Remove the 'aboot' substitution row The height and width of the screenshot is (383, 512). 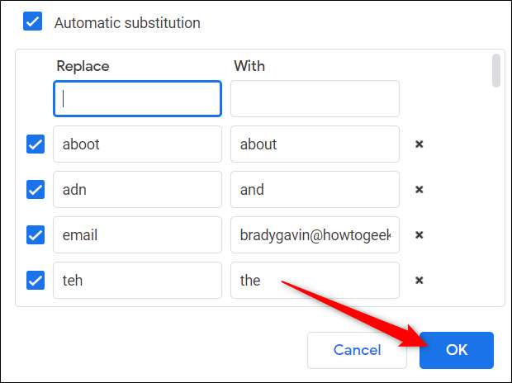tap(419, 144)
